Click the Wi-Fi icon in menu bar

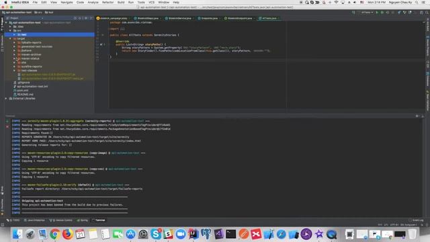[336, 2]
